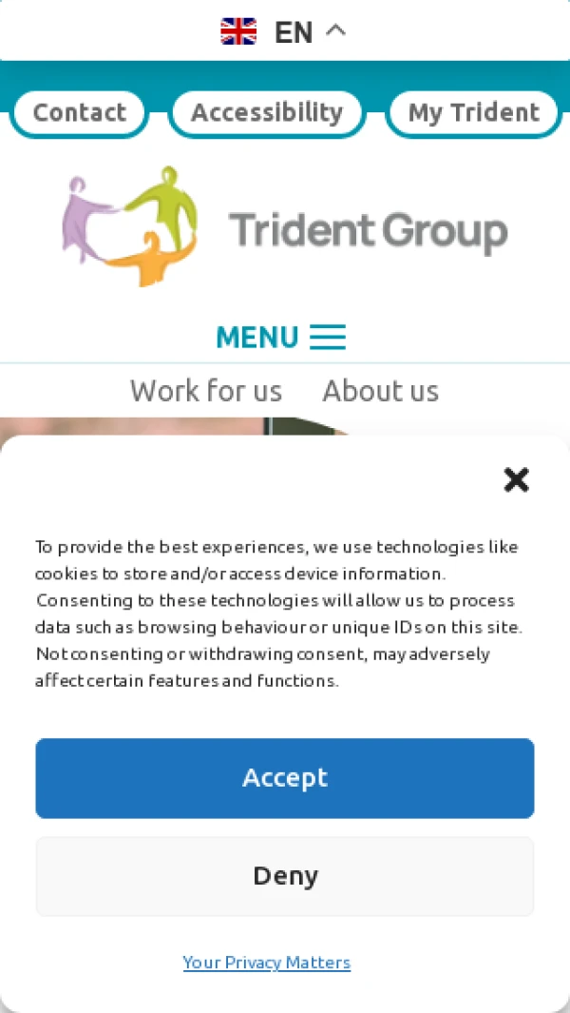570x1013 pixels.
Task: Click the Trident Group wordmark
Action: click(x=369, y=231)
